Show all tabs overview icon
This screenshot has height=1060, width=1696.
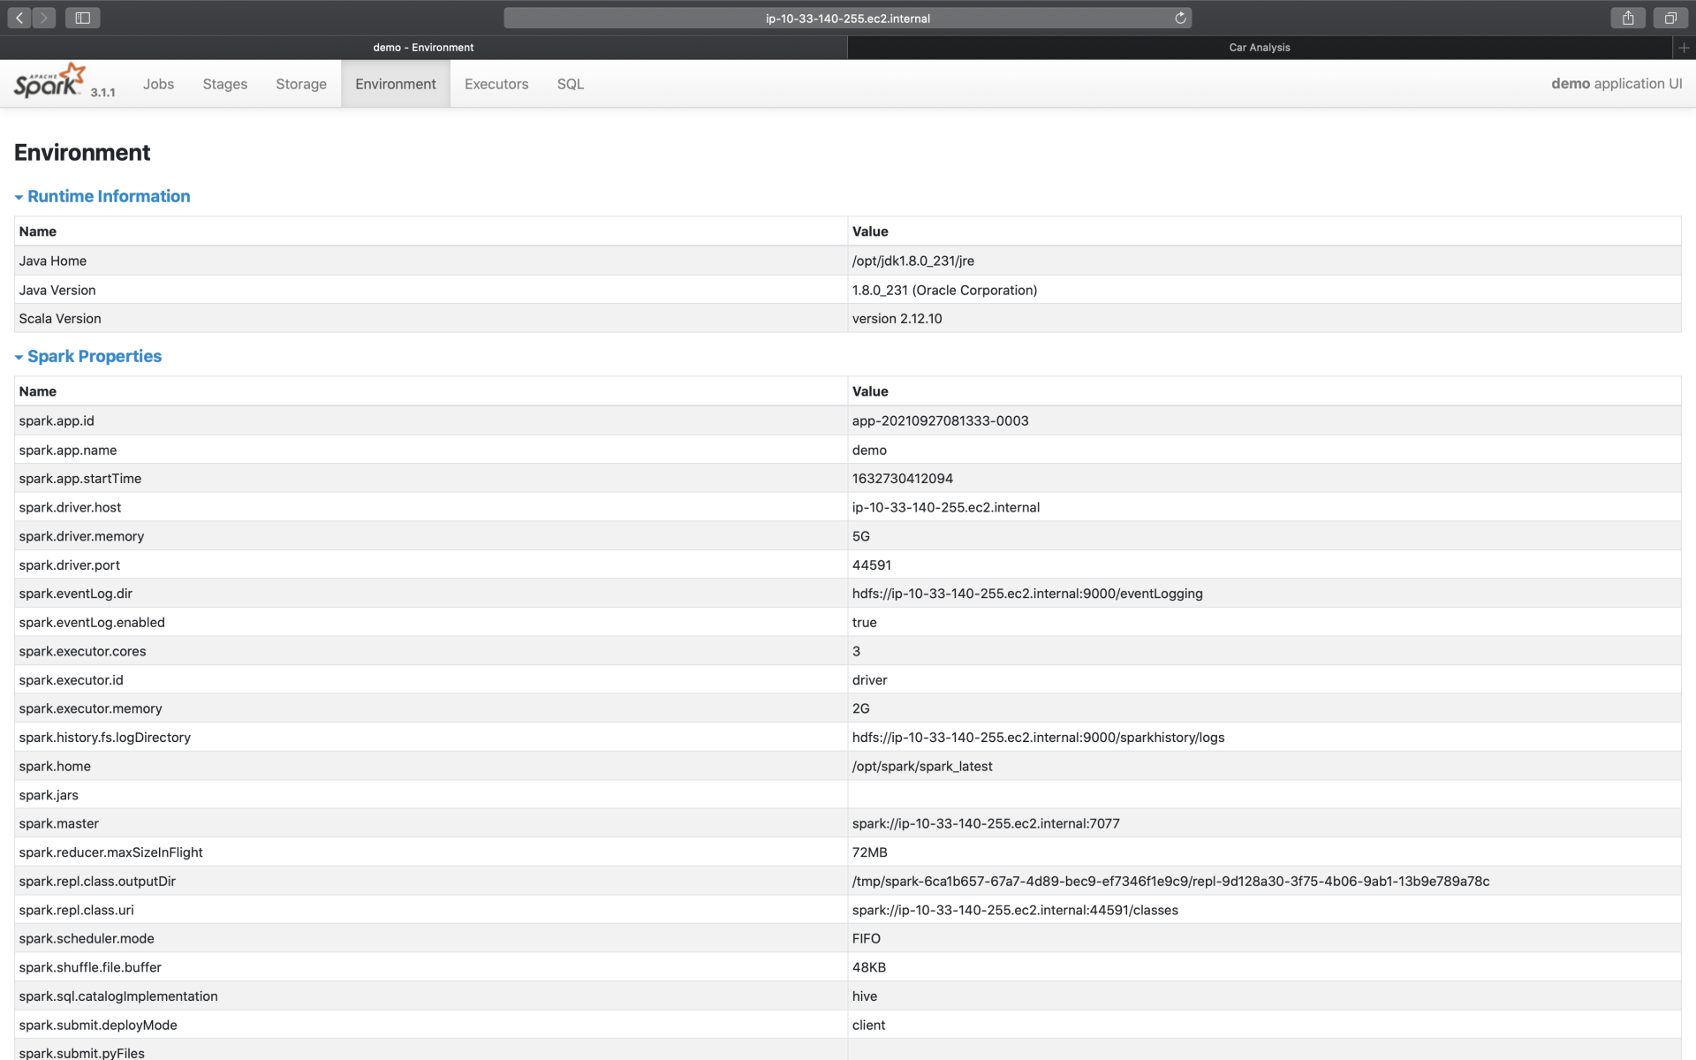(x=1670, y=18)
